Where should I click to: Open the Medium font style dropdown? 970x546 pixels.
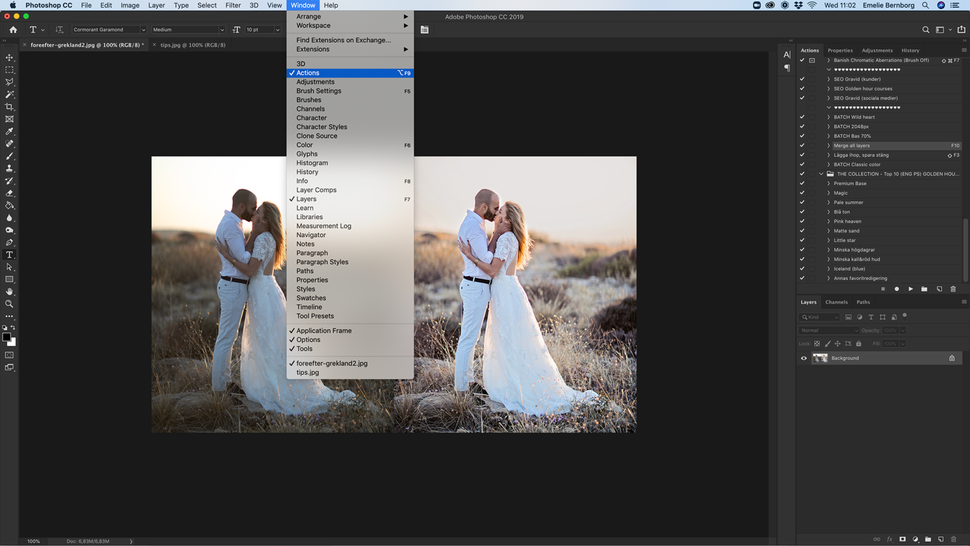[188, 30]
